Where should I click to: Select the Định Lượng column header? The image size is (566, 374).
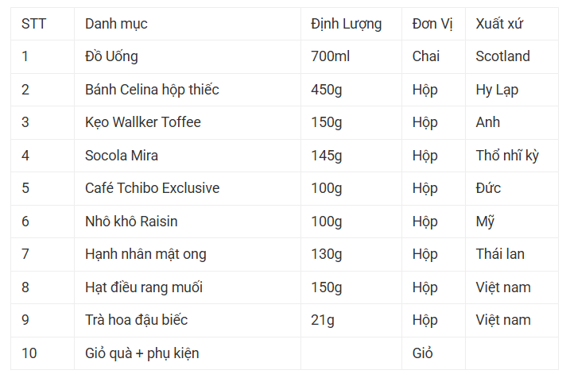click(x=346, y=24)
